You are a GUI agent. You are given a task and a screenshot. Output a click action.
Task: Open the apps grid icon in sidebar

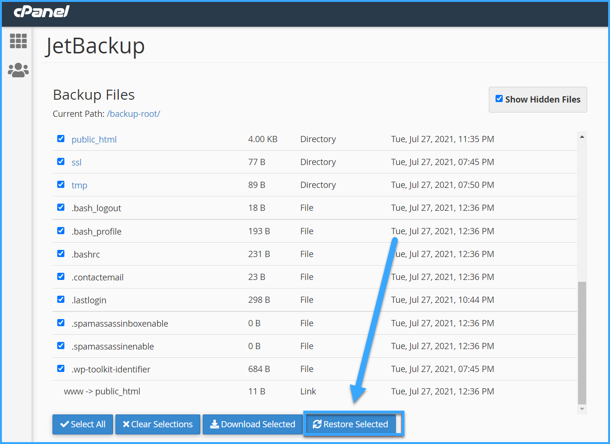18,41
